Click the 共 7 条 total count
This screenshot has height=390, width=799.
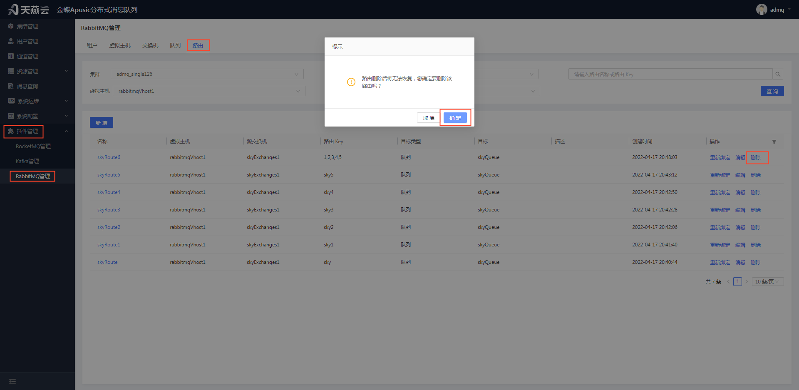click(713, 282)
